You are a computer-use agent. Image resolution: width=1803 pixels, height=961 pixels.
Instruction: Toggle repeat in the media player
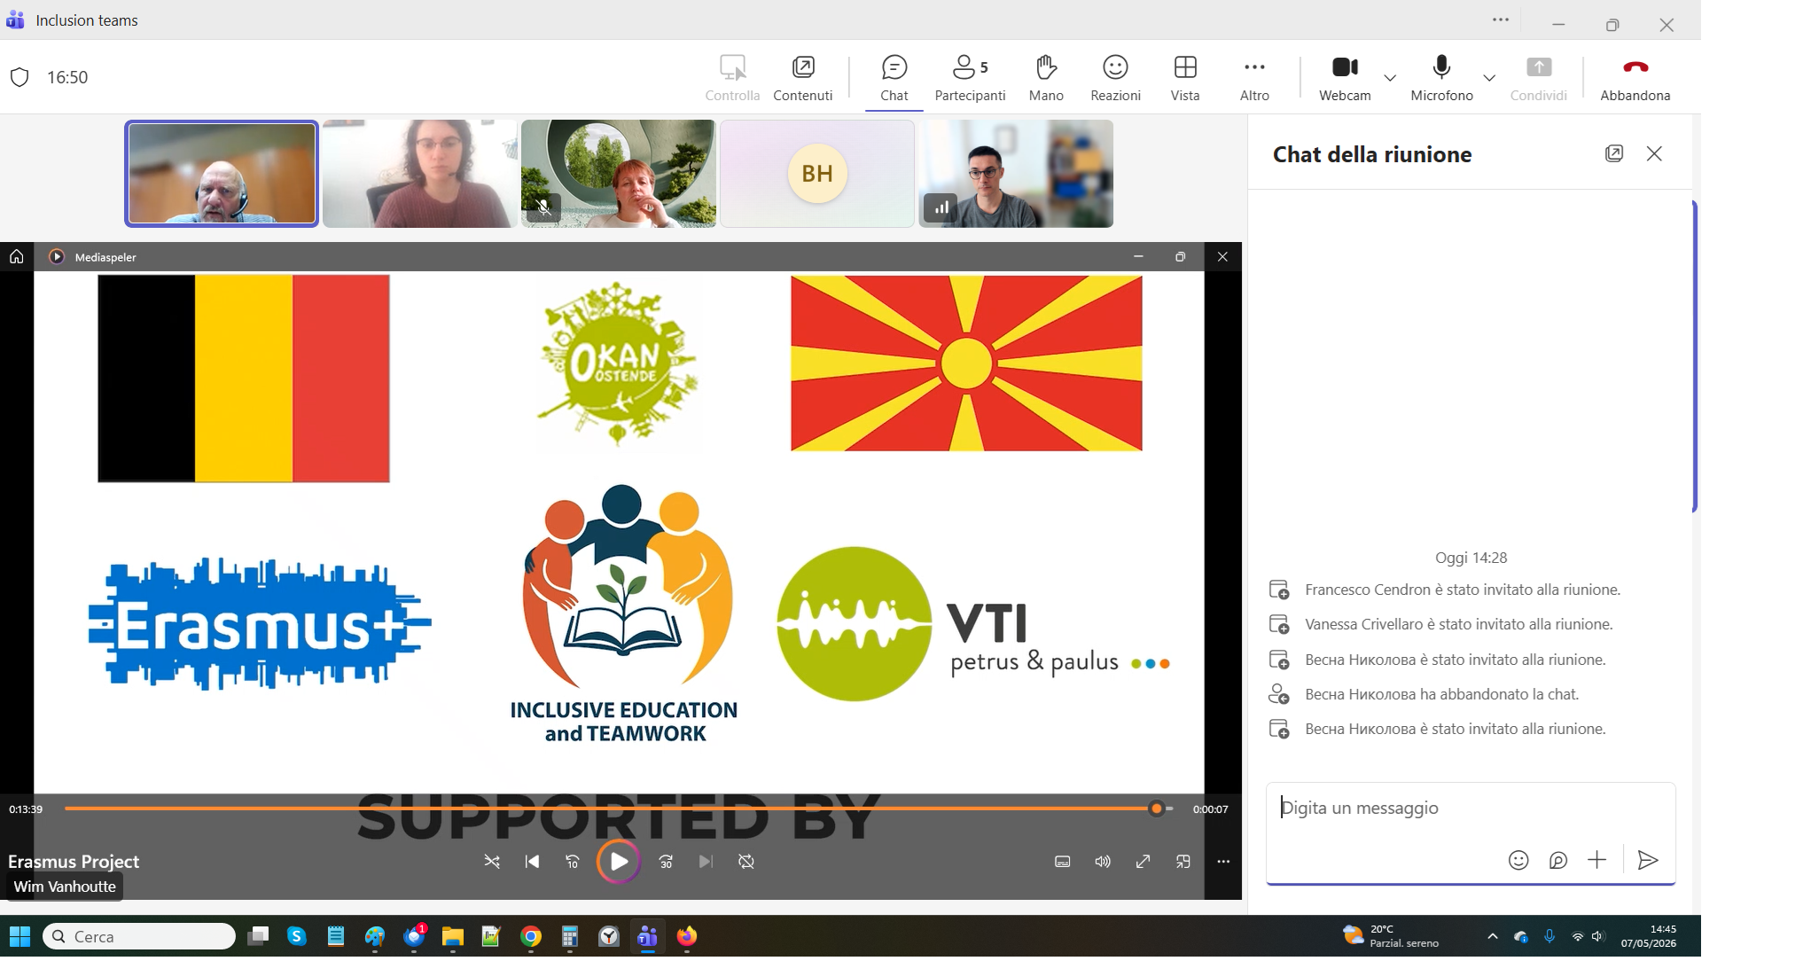(x=746, y=862)
